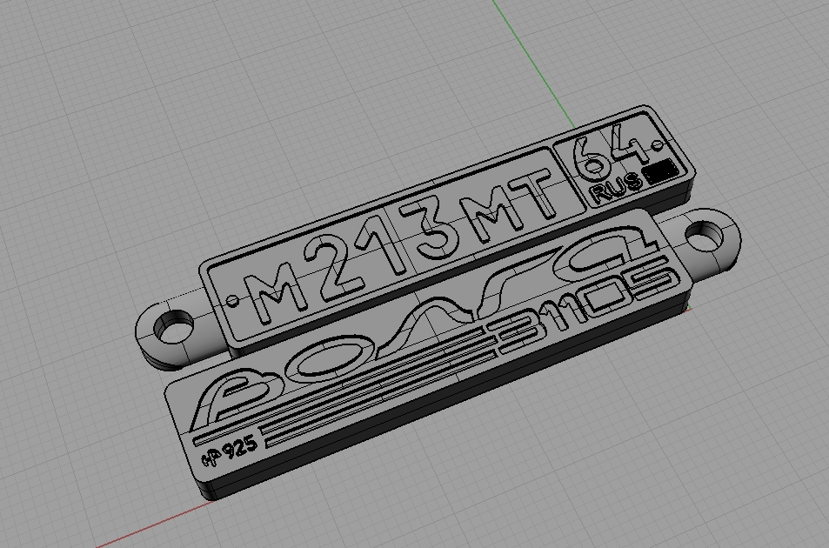This screenshot has height=548, width=829.
Task: Click the second M in the MT letters
Action: click(489, 212)
